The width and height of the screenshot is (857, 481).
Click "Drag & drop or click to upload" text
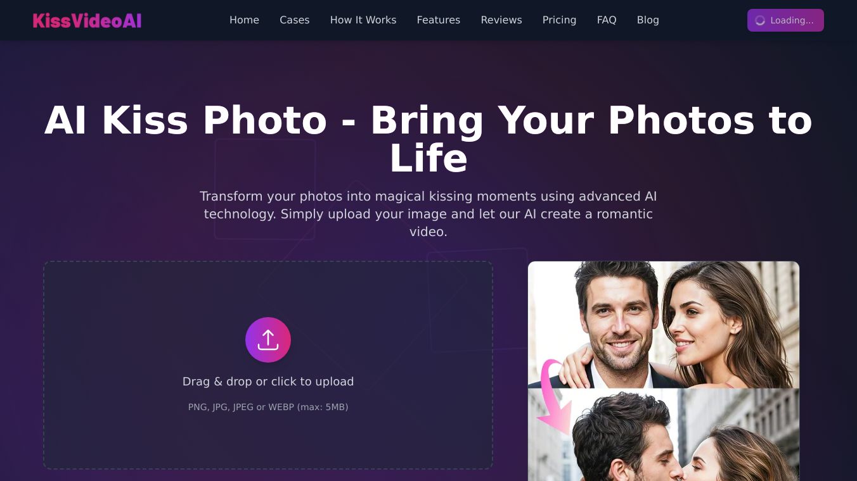tap(268, 382)
